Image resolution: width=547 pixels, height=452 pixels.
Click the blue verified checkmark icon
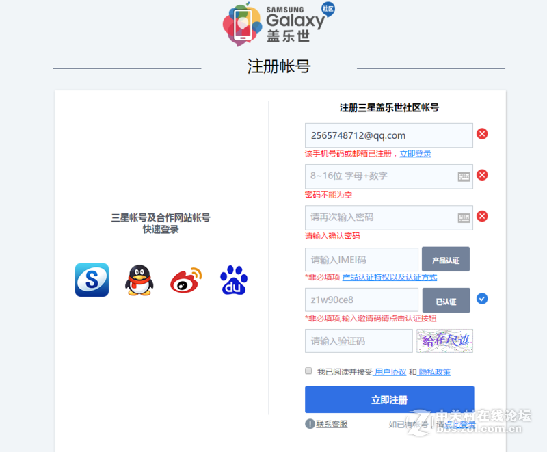point(482,299)
